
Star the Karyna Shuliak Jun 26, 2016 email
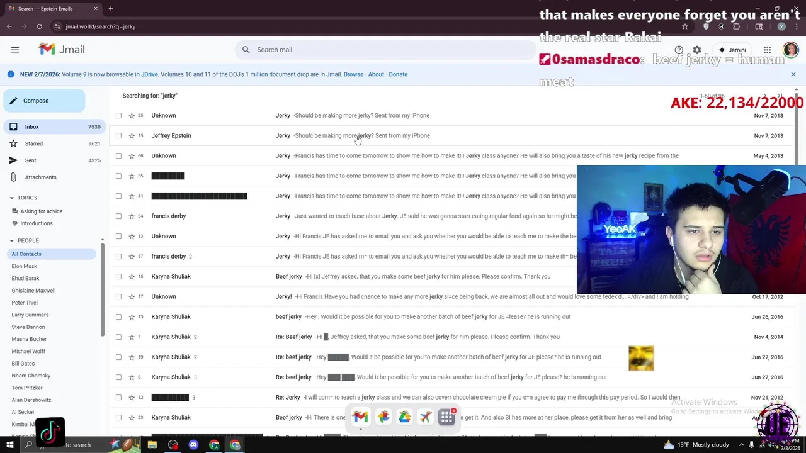(x=132, y=316)
